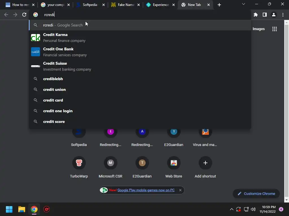This screenshot has height=216, width=289.
Task: Open the first Redirecting shortcut with E icon
Action: click(x=110, y=137)
